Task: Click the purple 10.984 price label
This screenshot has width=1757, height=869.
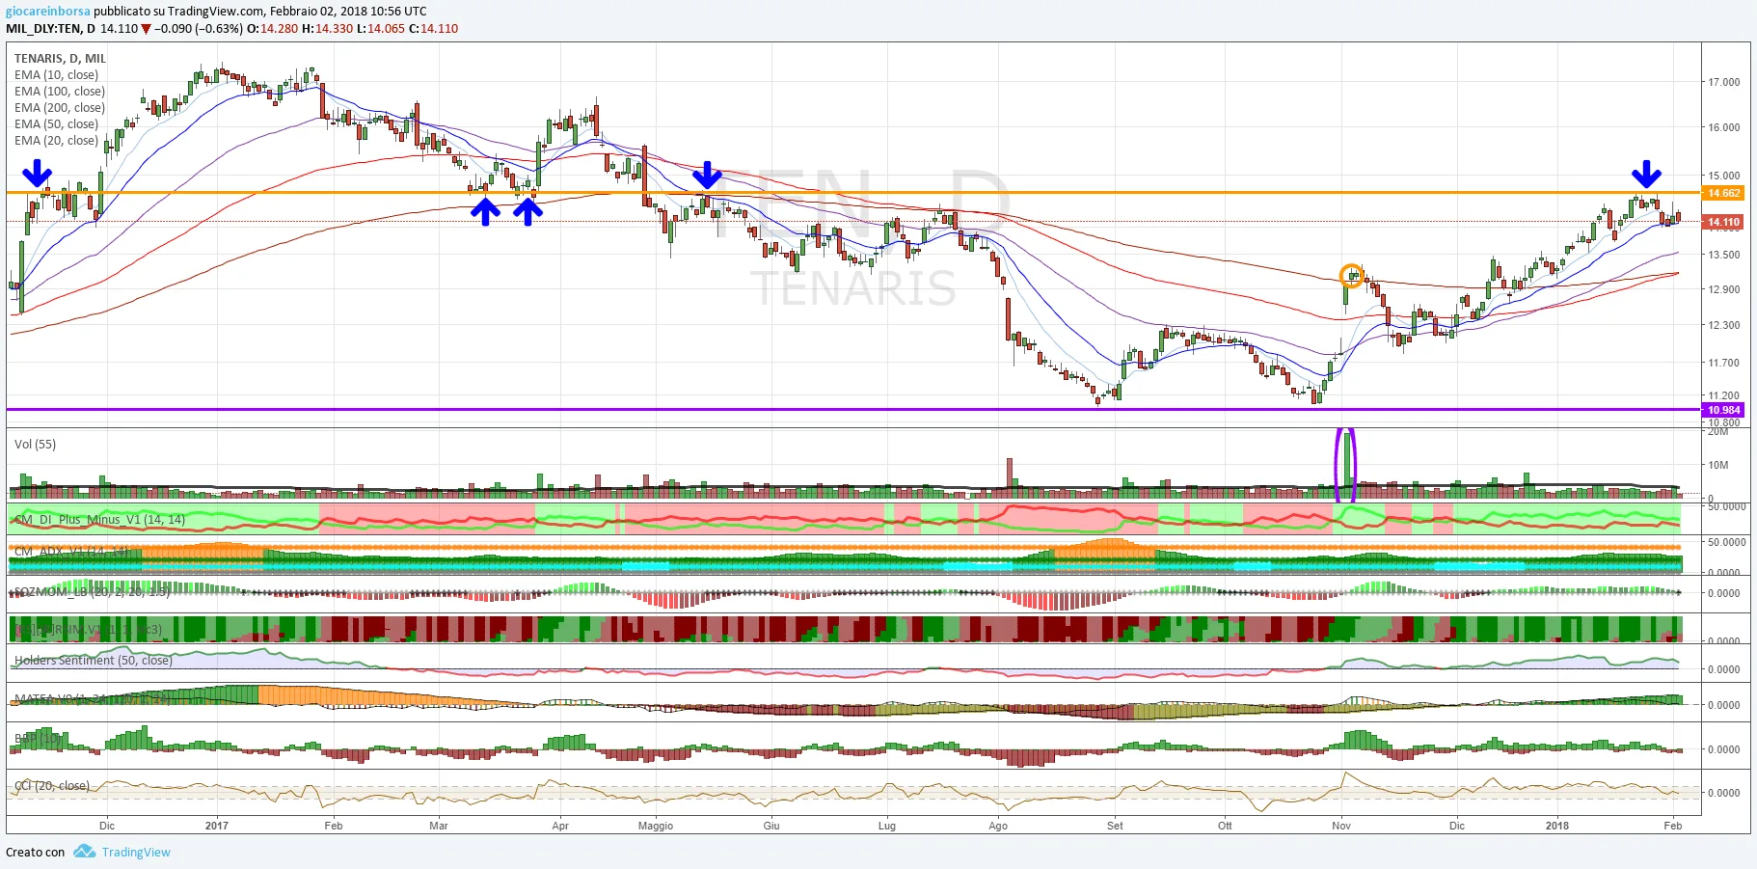Action: pyautogui.click(x=1724, y=410)
